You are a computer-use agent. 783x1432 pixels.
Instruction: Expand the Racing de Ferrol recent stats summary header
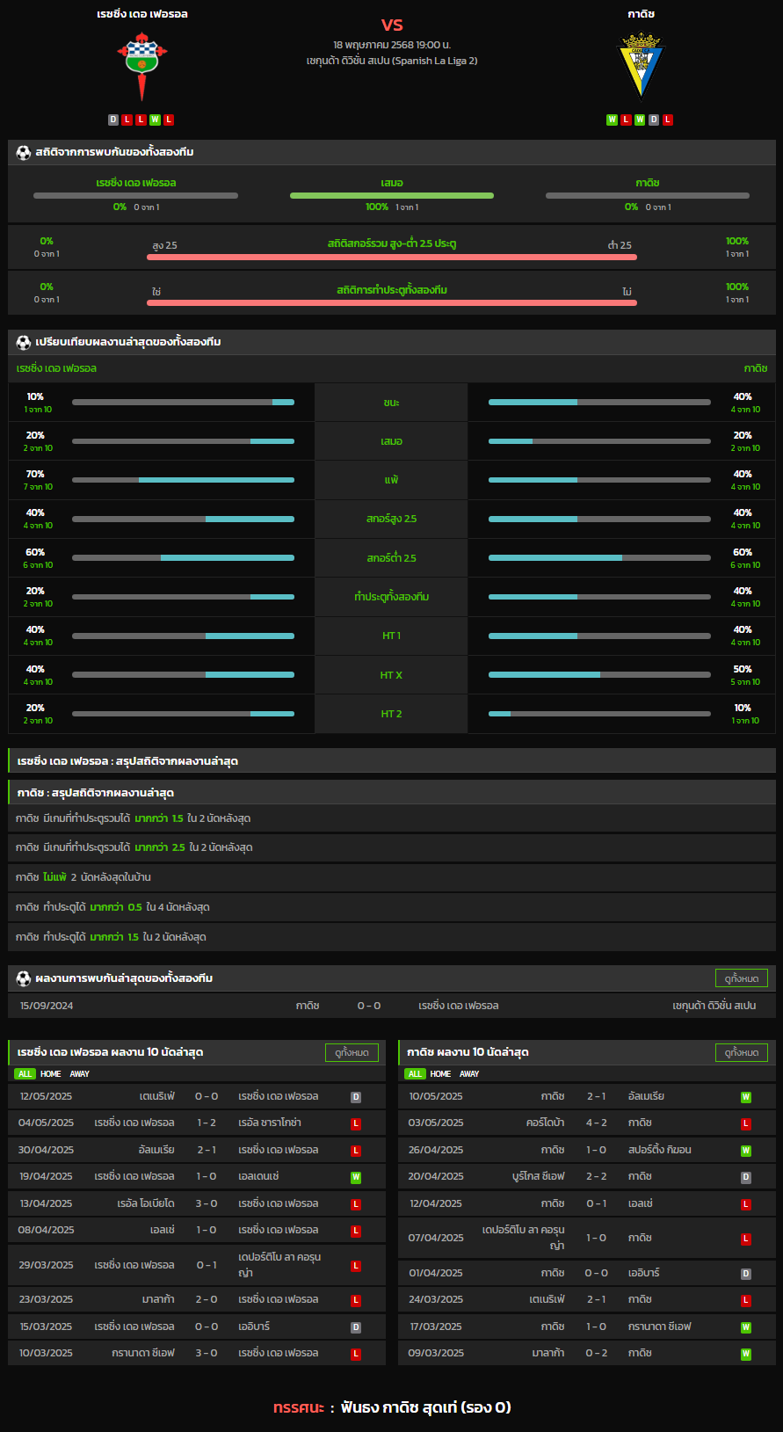tap(392, 761)
